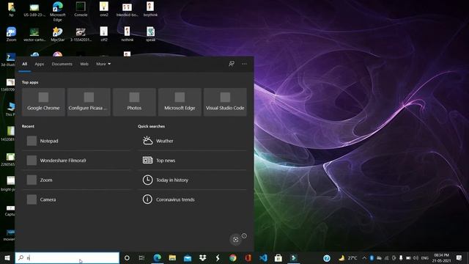The image size is (469, 264).
Task: Switch to the Web search tab
Action: pos(84,64)
